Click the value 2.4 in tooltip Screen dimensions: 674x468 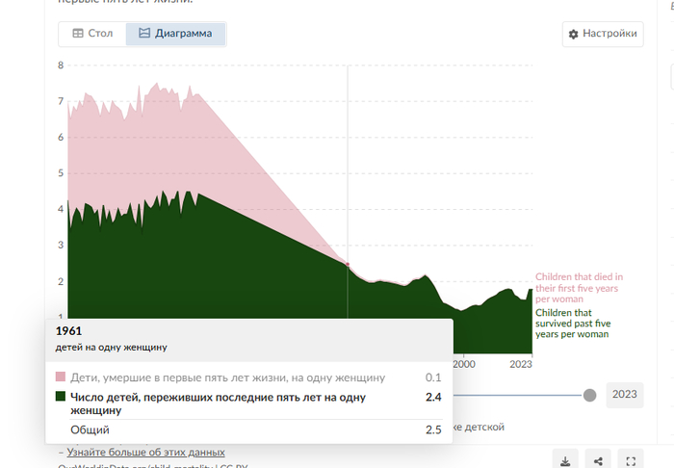(x=433, y=397)
